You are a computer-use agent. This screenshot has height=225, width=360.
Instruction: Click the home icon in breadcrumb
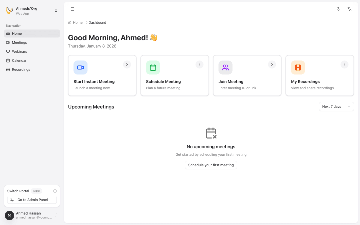point(70,22)
